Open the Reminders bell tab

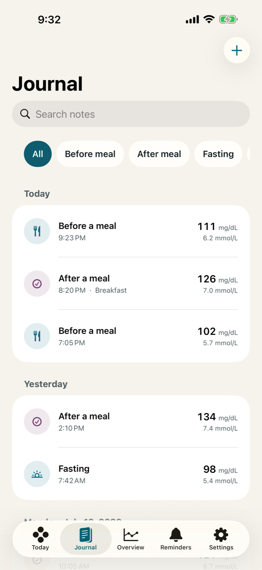point(176,539)
